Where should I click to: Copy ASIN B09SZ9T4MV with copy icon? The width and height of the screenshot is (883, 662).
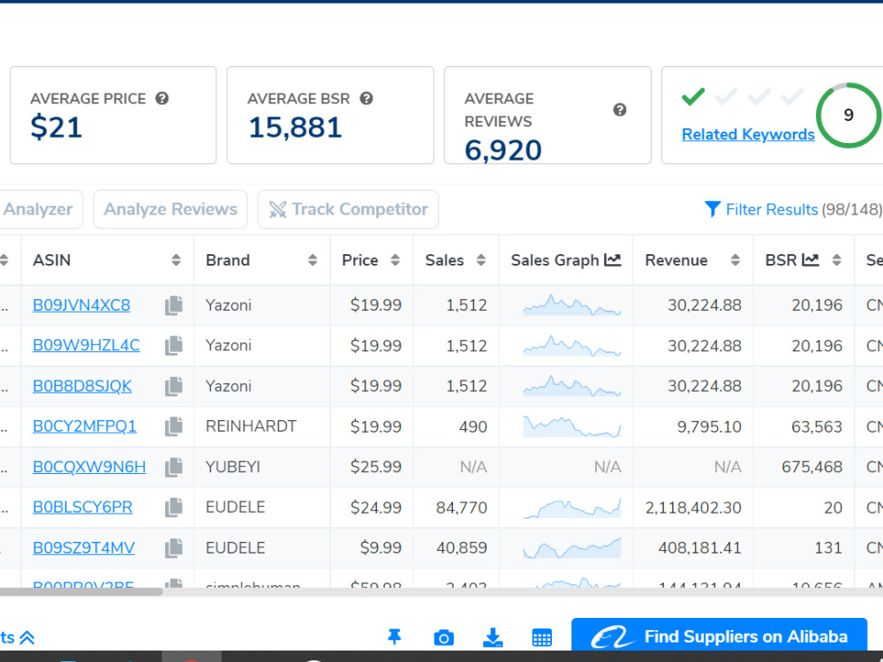coord(174,548)
